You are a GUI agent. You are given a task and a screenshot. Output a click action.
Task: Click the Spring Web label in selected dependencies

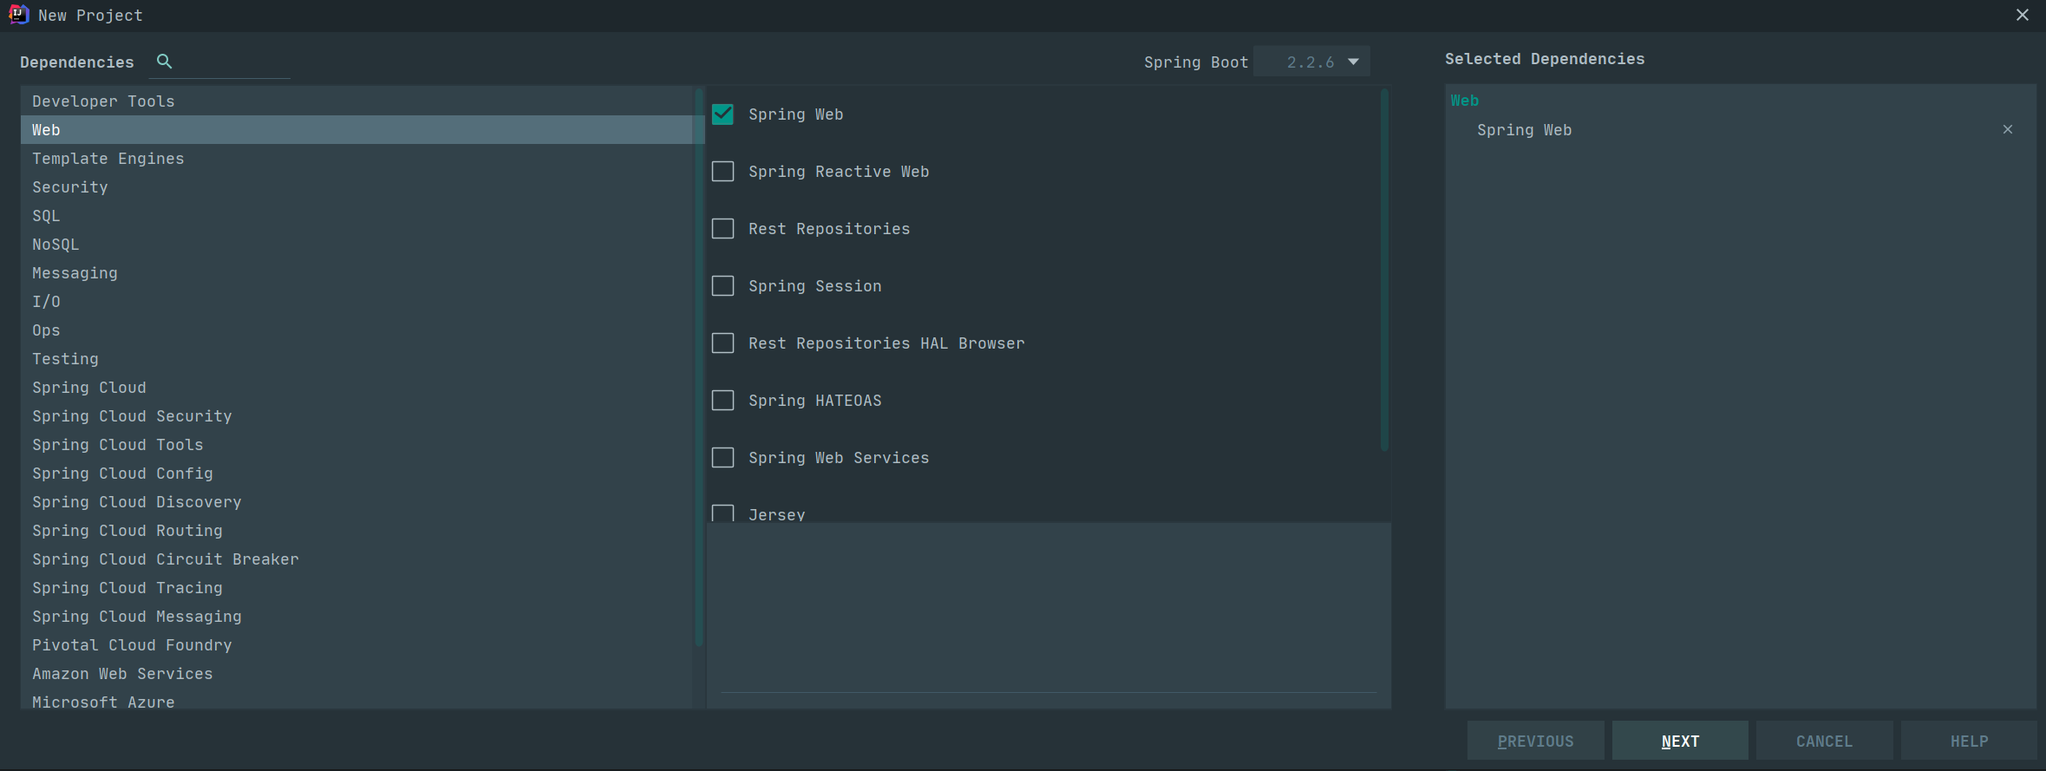1524,130
